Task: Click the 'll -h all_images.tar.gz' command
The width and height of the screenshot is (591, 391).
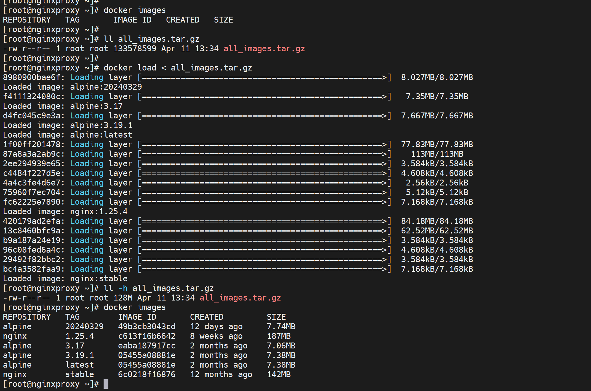Action: [159, 288]
